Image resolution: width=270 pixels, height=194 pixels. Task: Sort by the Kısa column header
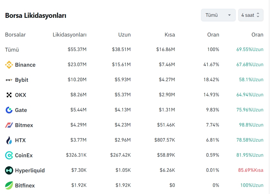click(x=170, y=35)
